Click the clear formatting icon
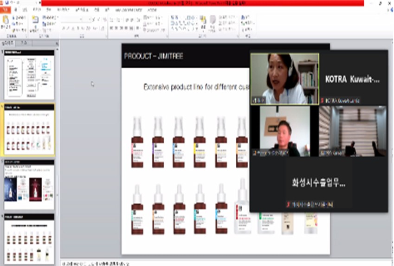This screenshot has height=266, width=394. pos(104,19)
